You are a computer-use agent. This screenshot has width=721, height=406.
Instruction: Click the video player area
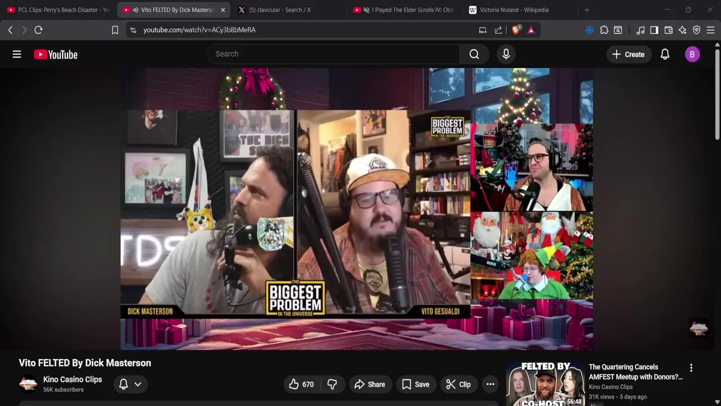[357, 209]
